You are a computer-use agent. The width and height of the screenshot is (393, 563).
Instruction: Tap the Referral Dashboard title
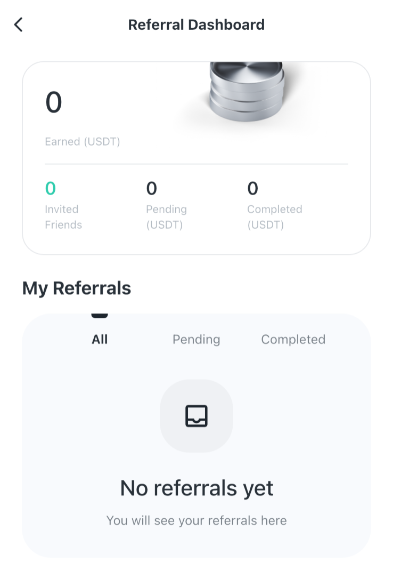[196, 25]
